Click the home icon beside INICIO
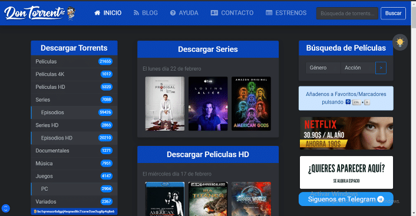 pyautogui.click(x=97, y=13)
